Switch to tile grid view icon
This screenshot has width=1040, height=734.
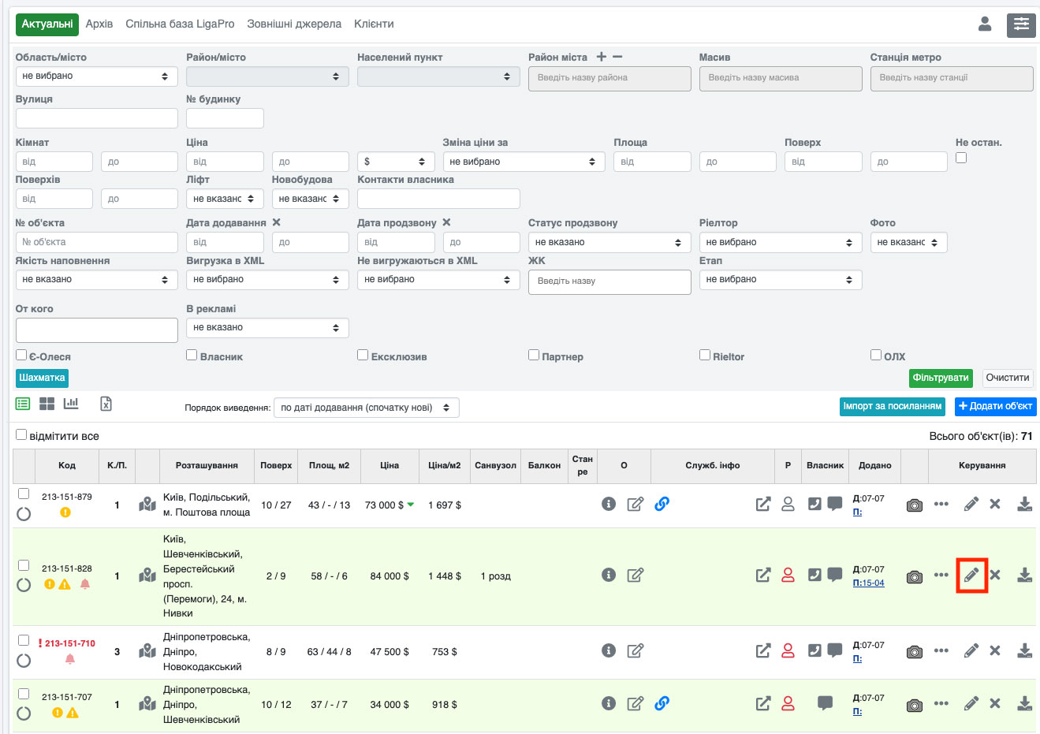pos(47,404)
